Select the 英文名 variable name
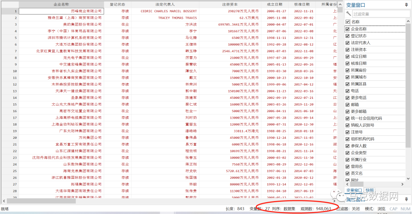This screenshot has width=412, height=214. (357, 173)
